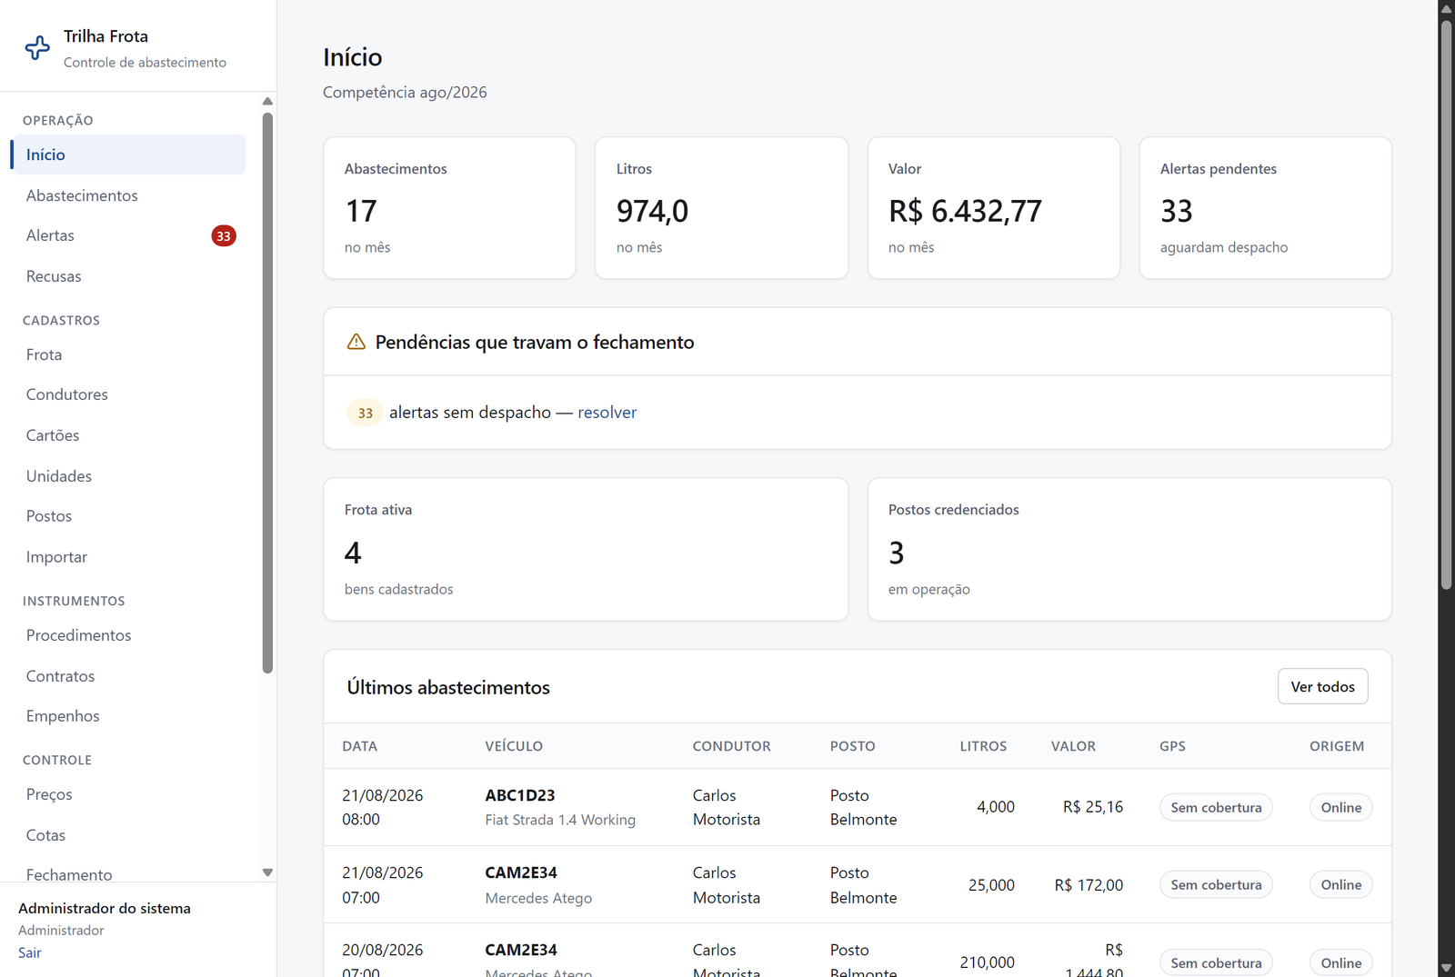Click the plate ABC1D23 in the table

point(520,795)
